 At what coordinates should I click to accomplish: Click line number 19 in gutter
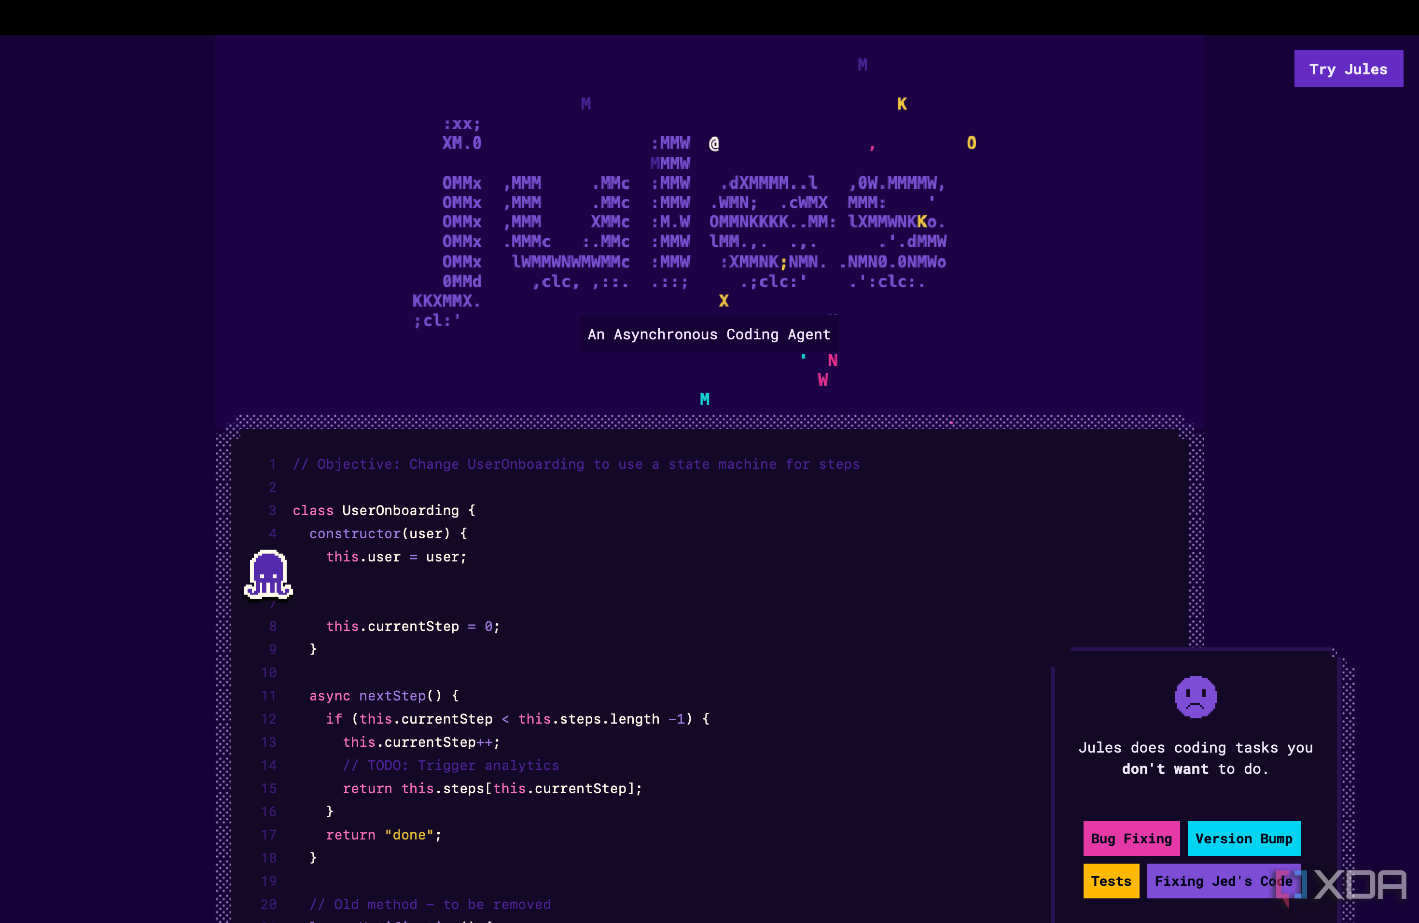point(269,881)
